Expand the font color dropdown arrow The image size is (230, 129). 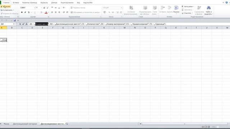click(x=49, y=13)
